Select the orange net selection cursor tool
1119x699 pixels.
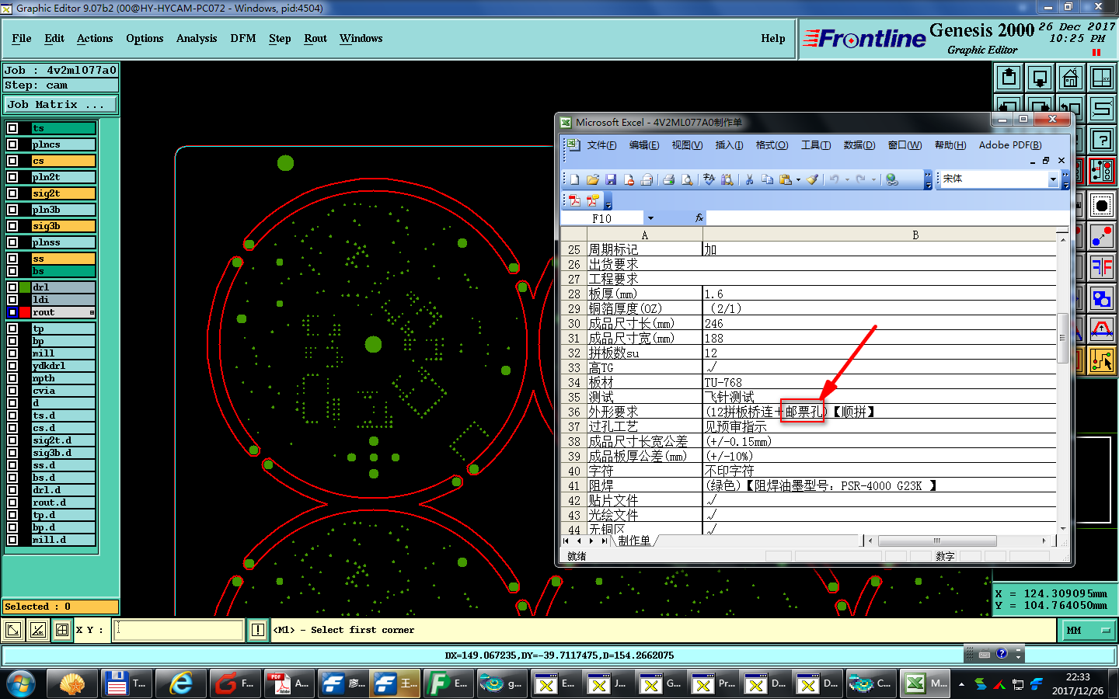click(1102, 360)
